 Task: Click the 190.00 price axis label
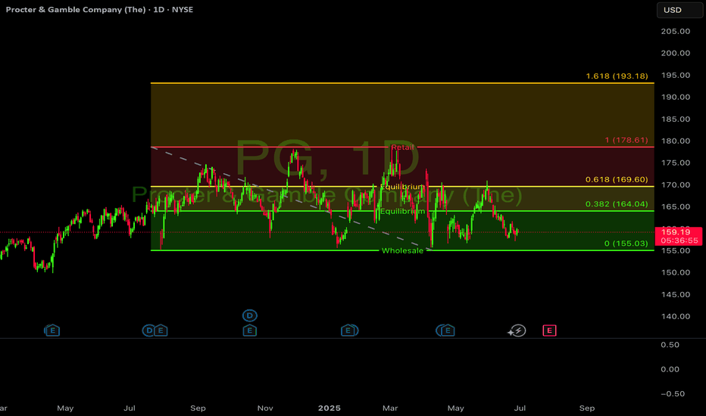(676, 97)
